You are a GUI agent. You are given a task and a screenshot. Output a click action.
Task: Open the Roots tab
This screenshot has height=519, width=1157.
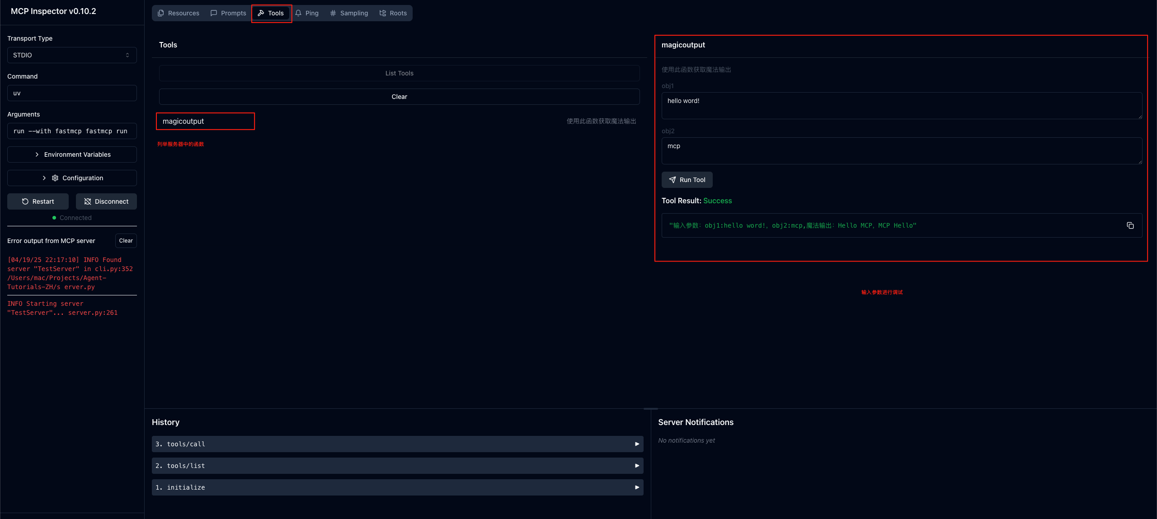tap(393, 13)
